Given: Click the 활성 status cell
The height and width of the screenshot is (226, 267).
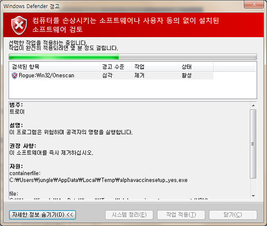Looking at the screenshot, I should pyautogui.click(x=186, y=76).
